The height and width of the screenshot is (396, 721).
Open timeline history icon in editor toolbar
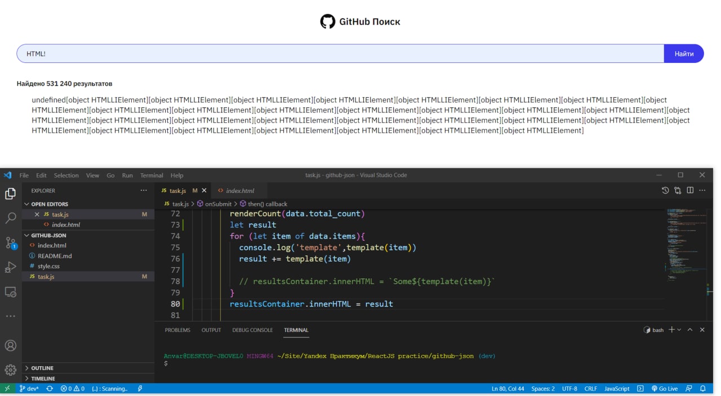(x=665, y=191)
